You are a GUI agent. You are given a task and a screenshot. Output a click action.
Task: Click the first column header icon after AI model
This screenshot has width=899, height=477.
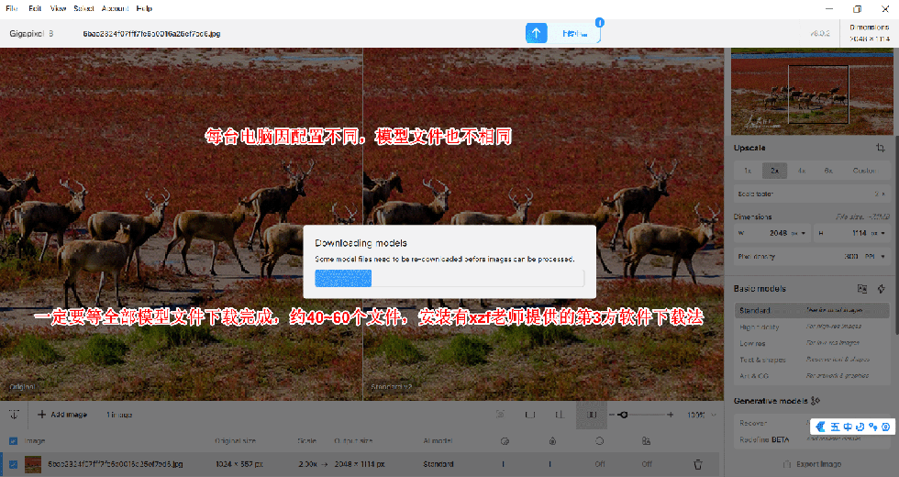[x=505, y=441]
